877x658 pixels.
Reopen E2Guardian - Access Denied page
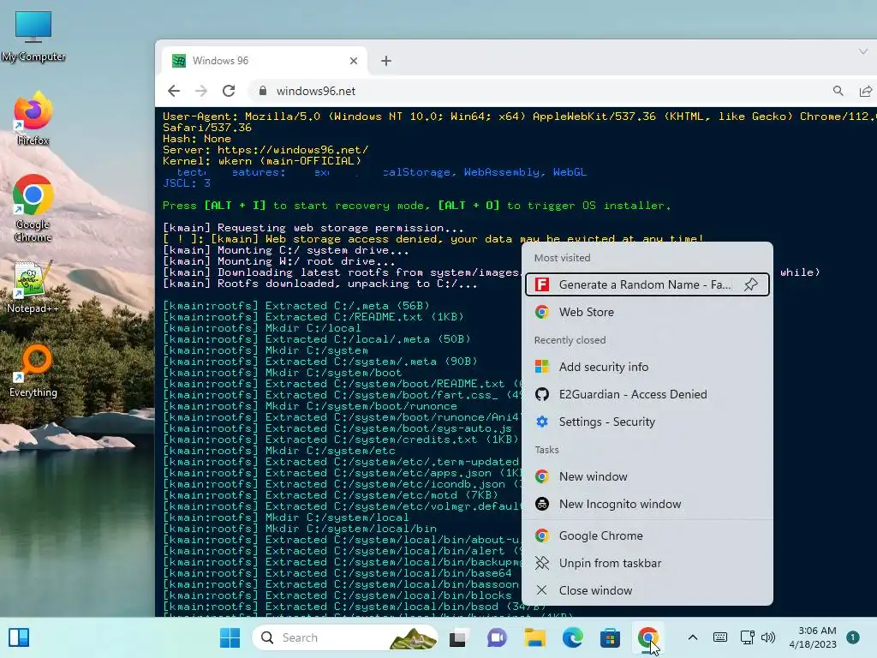(x=647, y=394)
